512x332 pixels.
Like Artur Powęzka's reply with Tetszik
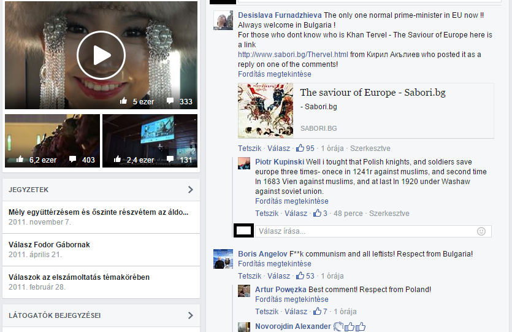point(267,312)
